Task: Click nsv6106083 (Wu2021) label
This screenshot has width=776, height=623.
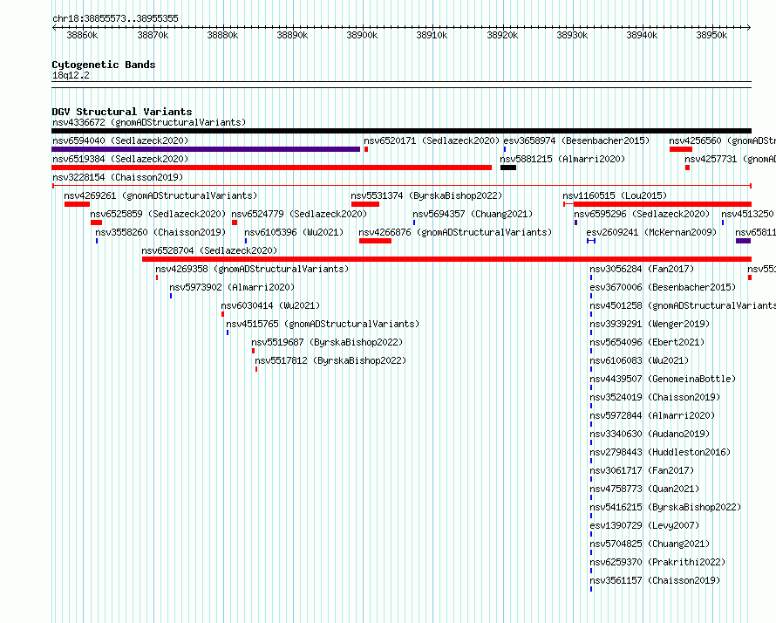Action: (x=639, y=360)
